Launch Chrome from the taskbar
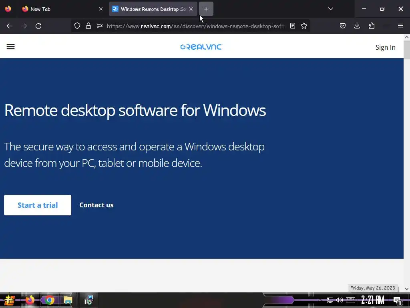The width and height of the screenshot is (410, 308). pos(49,300)
